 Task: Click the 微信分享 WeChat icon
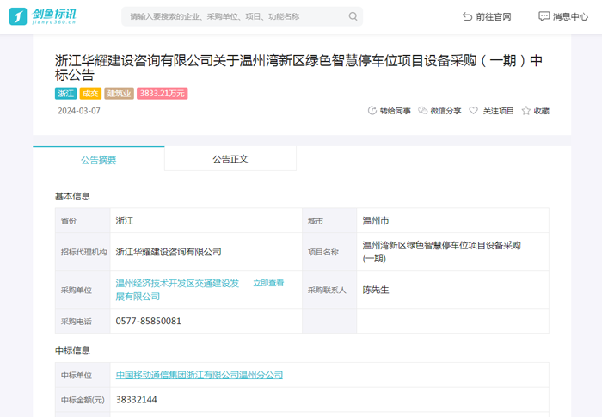click(423, 111)
